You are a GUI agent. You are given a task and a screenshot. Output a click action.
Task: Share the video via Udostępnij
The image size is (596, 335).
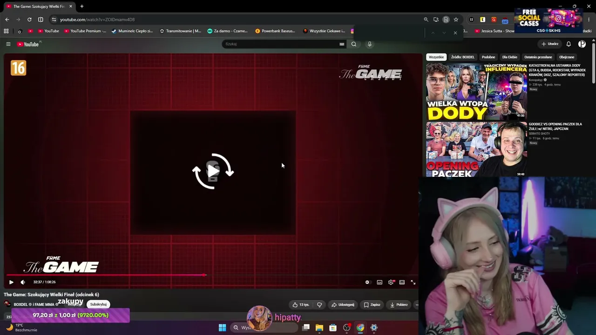343,305
